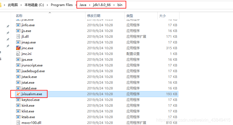Click the klist.exe file icon
The width and height of the screenshot is (233, 125).
(18, 111)
